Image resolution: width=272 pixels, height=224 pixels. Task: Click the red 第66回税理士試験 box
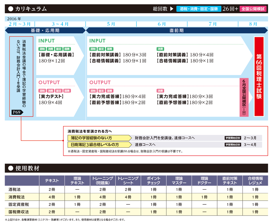(x=259, y=77)
